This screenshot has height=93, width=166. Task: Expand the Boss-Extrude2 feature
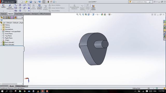point(1,44)
